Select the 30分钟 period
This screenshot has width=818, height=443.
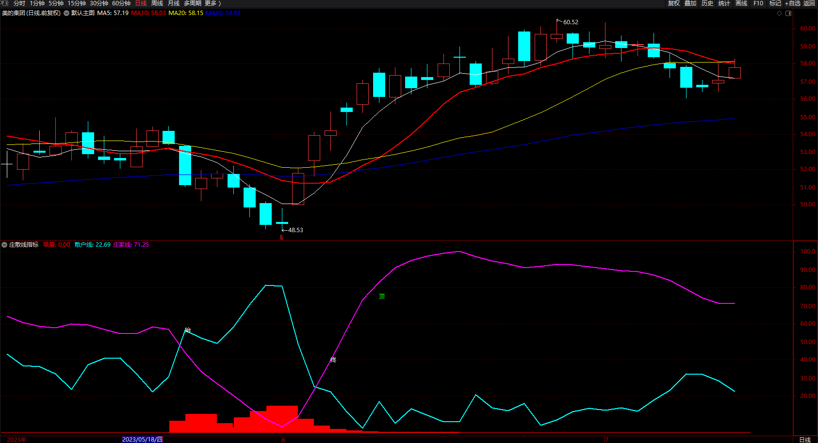point(99,3)
